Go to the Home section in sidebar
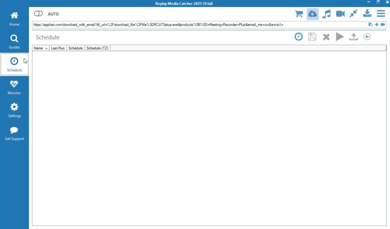This screenshot has width=390, height=229. tap(14, 19)
